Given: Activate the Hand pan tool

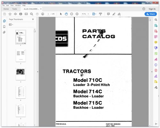Looking at the screenshot, I should click(x=66, y=14).
